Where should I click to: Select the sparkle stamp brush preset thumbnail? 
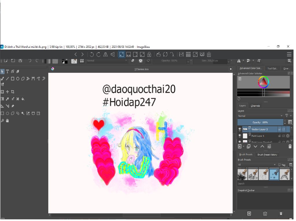tap(274, 175)
